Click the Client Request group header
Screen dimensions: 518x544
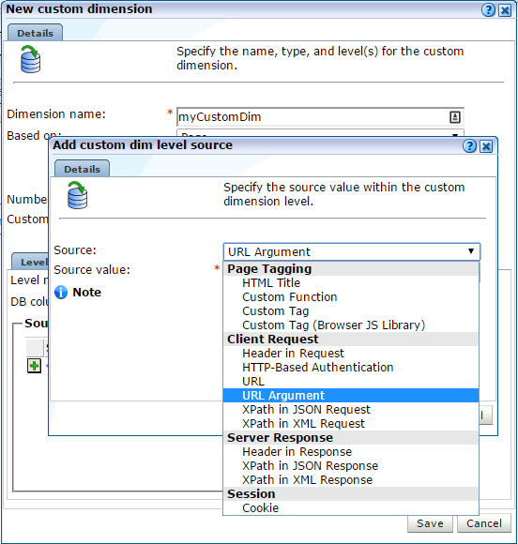(351, 339)
